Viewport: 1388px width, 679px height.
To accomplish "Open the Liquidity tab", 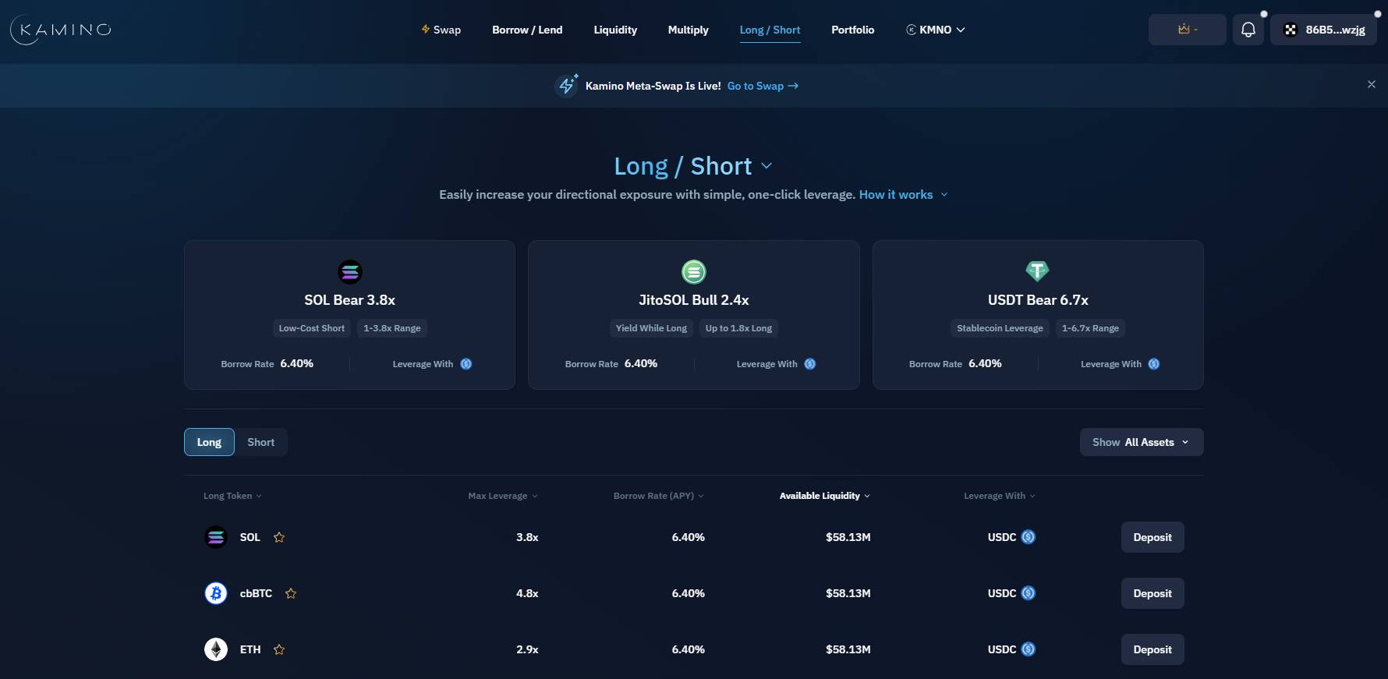I will point(615,30).
